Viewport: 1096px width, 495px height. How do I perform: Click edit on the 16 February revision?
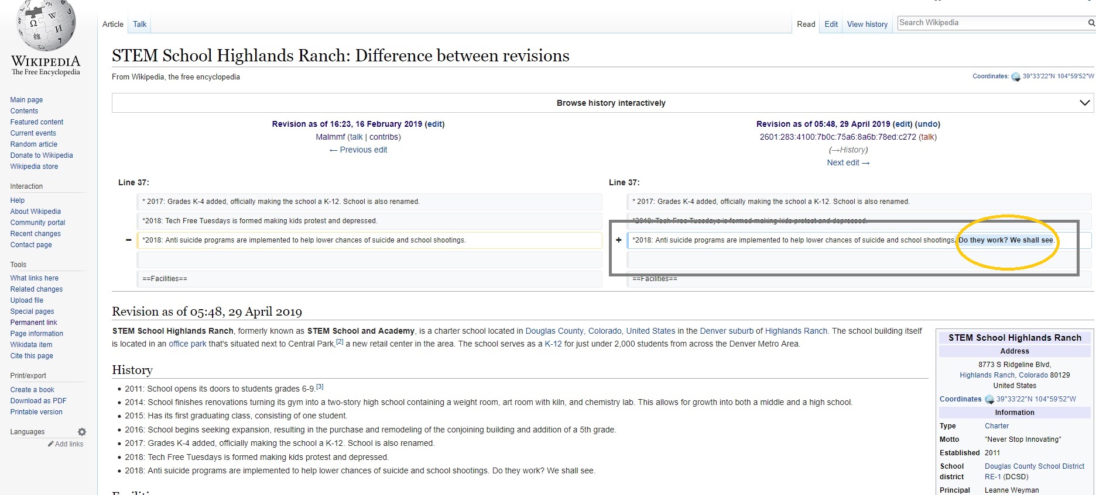[x=434, y=124]
